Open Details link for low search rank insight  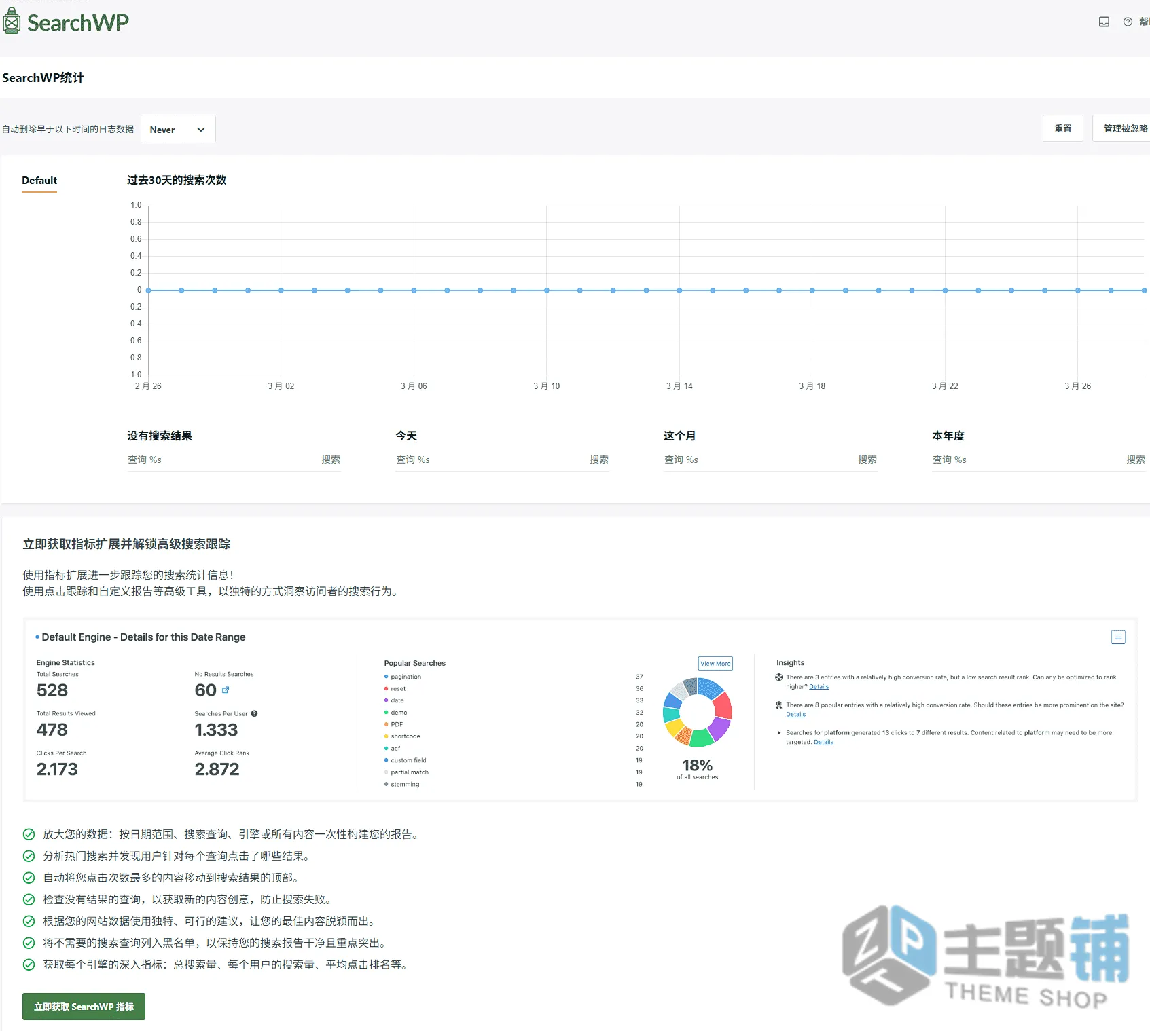point(819,686)
